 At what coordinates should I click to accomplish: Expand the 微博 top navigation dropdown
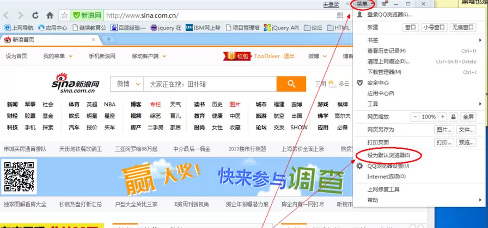tap(318, 56)
